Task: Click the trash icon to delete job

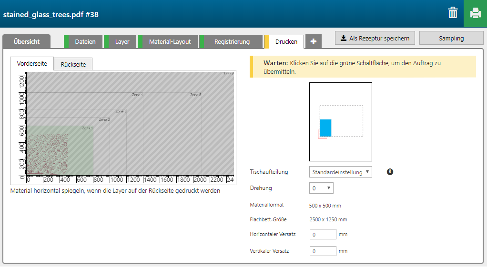Action: (x=453, y=13)
